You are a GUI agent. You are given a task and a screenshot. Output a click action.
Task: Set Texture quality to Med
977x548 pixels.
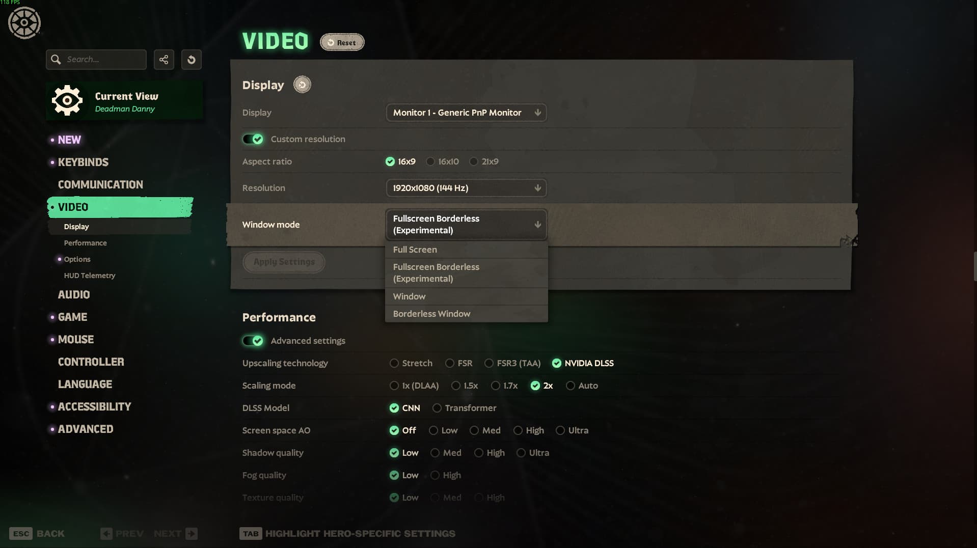click(446, 498)
